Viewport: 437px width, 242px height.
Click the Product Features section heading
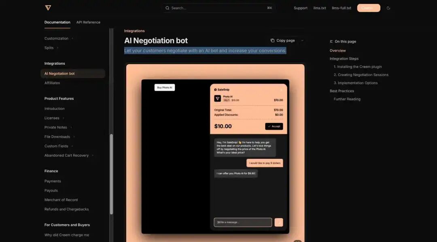[59, 99]
